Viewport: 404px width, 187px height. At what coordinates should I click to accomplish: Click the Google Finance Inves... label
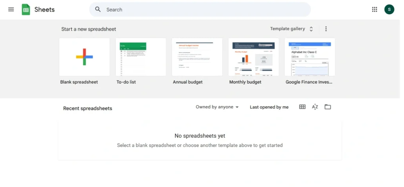coord(309,82)
